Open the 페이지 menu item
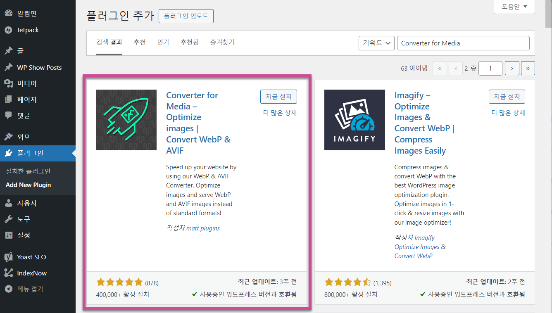Viewport: 552px width, 313px height. [38, 100]
